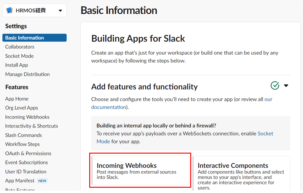Select Org Level Apps in the sidebar
Viewport: 303px width, 193px height.
coord(21,108)
